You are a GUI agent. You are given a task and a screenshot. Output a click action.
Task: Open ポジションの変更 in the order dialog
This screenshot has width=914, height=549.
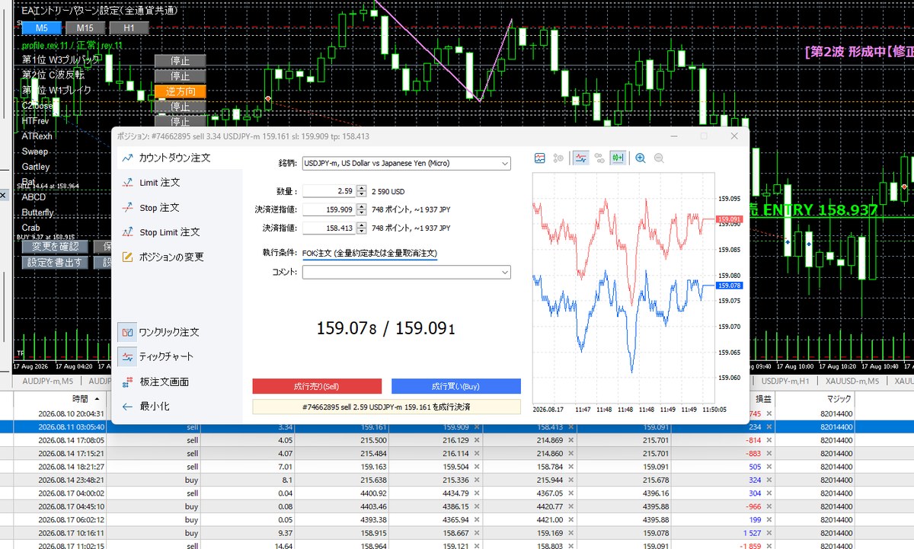point(162,257)
